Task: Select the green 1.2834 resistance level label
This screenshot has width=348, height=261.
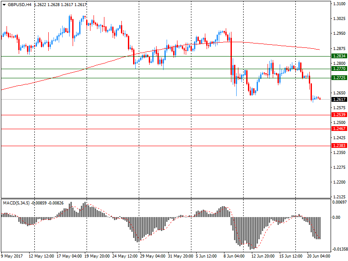Action: click(339, 56)
